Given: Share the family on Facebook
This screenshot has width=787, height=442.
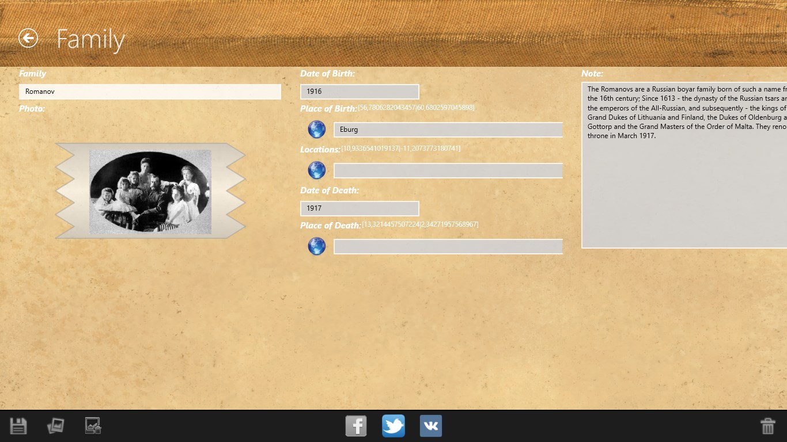Looking at the screenshot, I should [x=355, y=426].
